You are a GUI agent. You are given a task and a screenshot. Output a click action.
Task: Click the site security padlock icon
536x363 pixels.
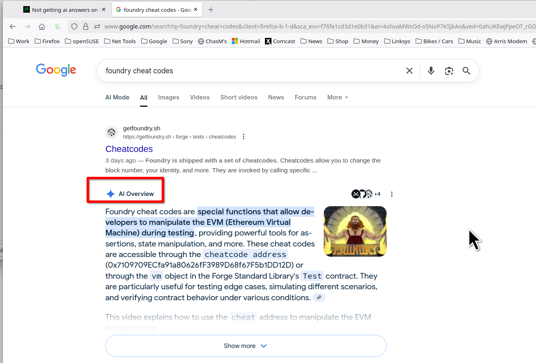coord(86,26)
